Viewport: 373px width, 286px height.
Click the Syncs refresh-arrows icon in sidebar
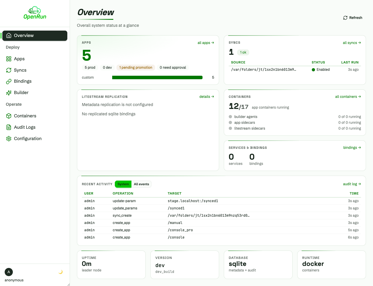9,70
